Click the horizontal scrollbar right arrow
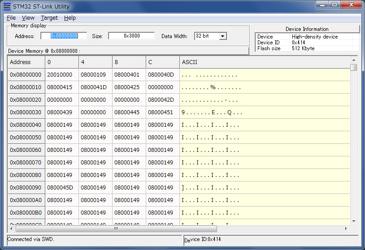Image resolution: width=365 pixels, height=250 pixels. point(346,228)
